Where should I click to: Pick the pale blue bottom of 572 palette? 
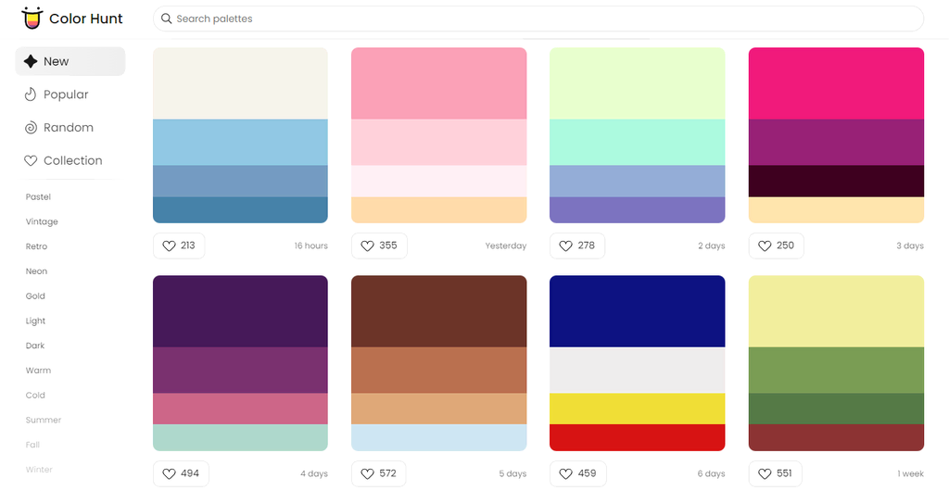point(438,438)
